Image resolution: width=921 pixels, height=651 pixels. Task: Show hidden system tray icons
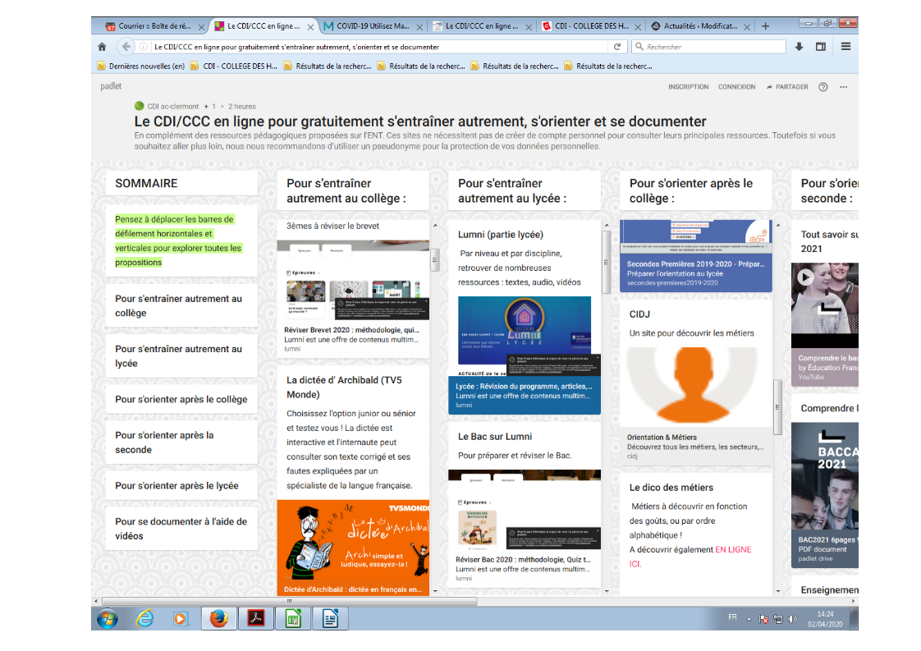coord(750,617)
